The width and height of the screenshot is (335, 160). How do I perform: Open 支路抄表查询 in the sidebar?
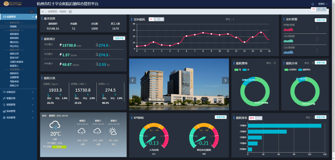pyautogui.click(x=16, y=62)
